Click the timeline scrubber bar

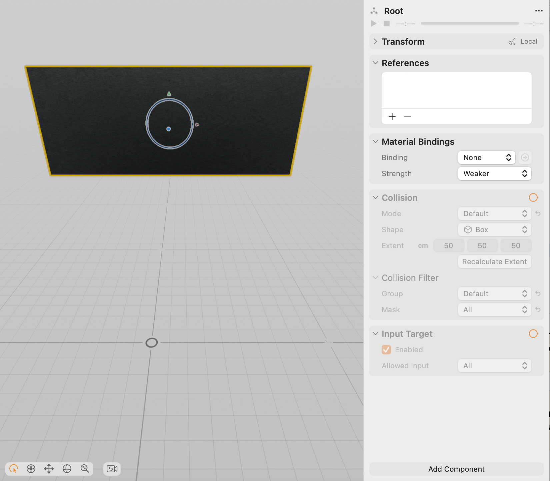point(470,23)
